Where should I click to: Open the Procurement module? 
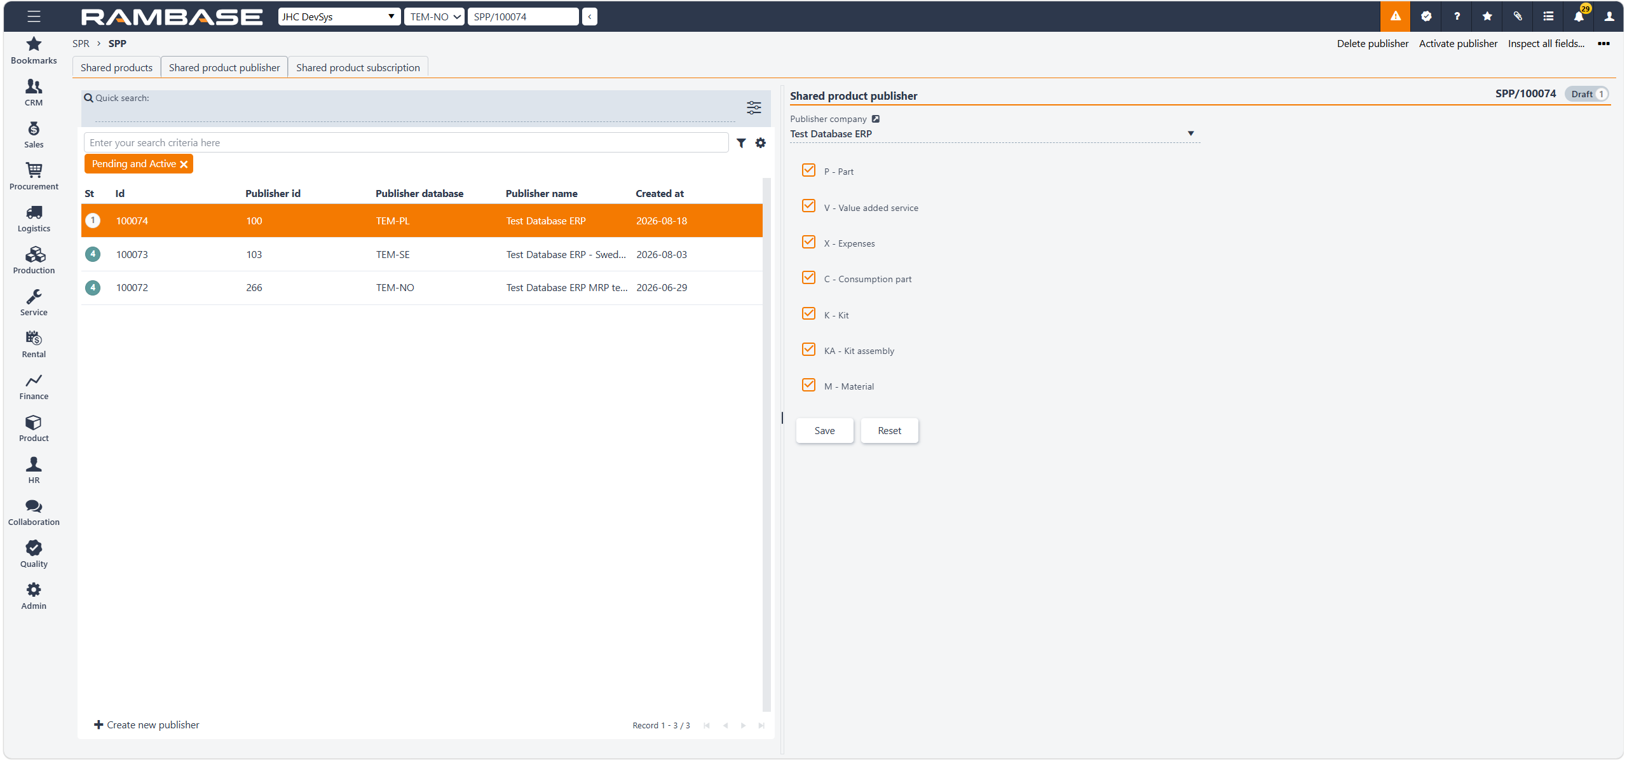(x=34, y=177)
